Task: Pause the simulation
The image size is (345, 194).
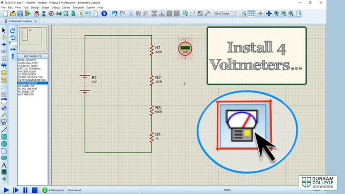Action: 25,190
